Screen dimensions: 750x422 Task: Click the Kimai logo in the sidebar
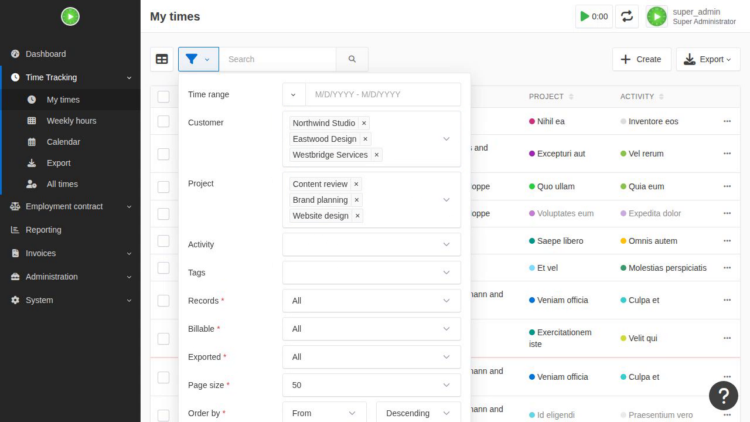coord(70,16)
